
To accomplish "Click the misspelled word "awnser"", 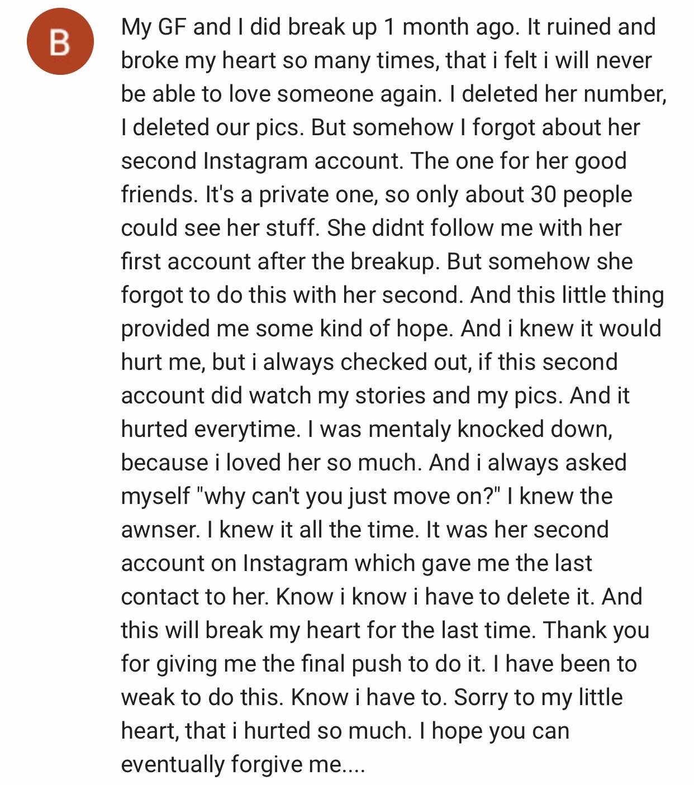I will tap(160, 530).
